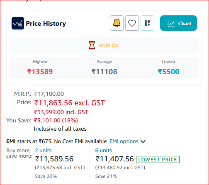Image resolution: width=209 pixels, height=185 pixels.
Task: Click the price alert bell icon
Action: [117, 23]
